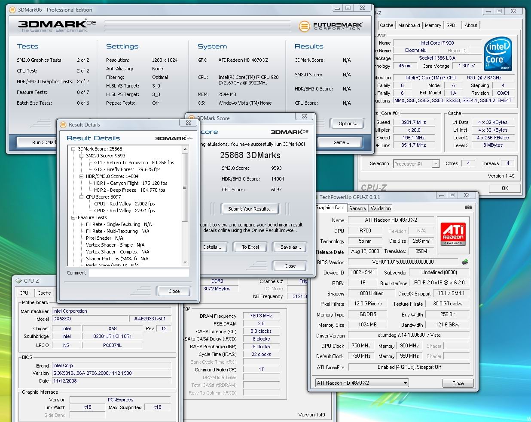Open the ATI Radeon HD 4870 X2 dropdown in GPU-Z
The width and height of the screenshot is (531, 422).
[x=405, y=383]
